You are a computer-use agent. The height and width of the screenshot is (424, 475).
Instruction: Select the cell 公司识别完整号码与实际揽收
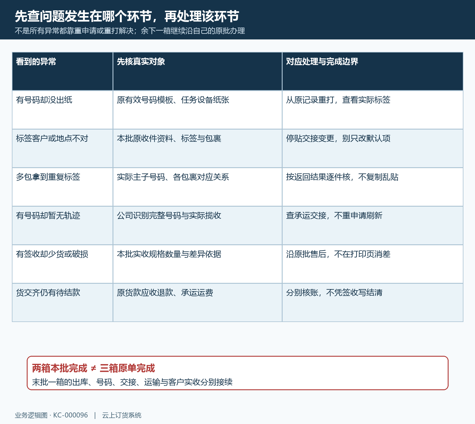[197, 225]
